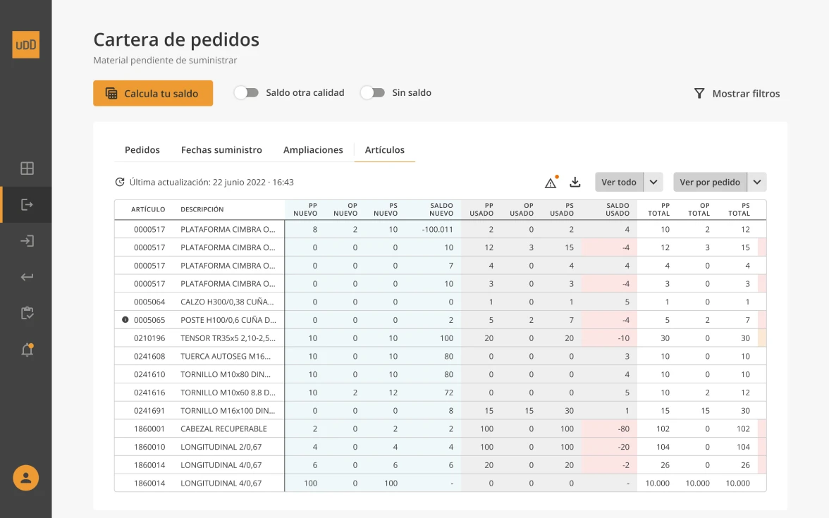Click the funnel filter icon

(x=699, y=94)
